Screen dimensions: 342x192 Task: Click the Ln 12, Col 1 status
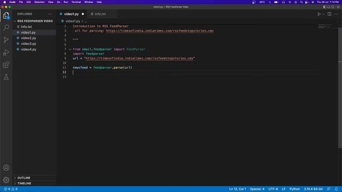pyautogui.click(x=237, y=189)
